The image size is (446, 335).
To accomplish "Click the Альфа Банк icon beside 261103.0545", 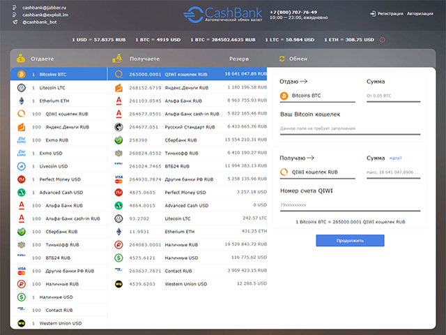I will 118,100.
